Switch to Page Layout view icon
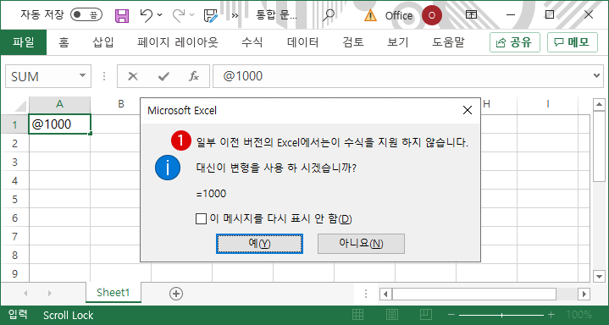 392,315
